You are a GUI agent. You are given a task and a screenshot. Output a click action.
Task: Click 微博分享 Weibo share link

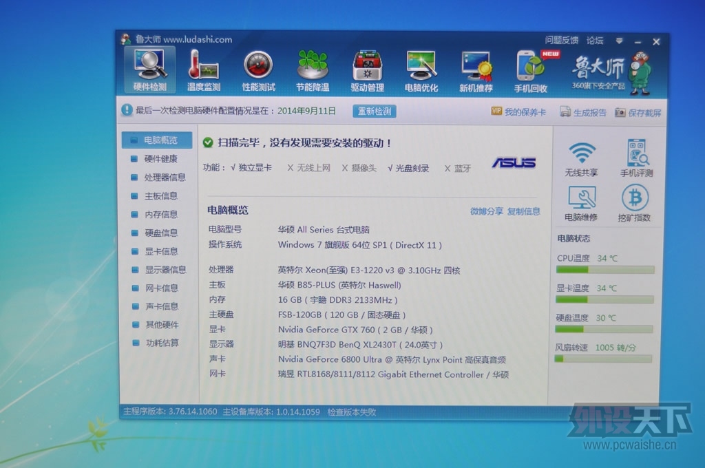click(487, 211)
